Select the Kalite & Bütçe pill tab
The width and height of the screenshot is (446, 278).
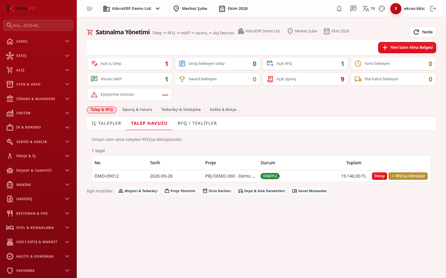coord(223,110)
